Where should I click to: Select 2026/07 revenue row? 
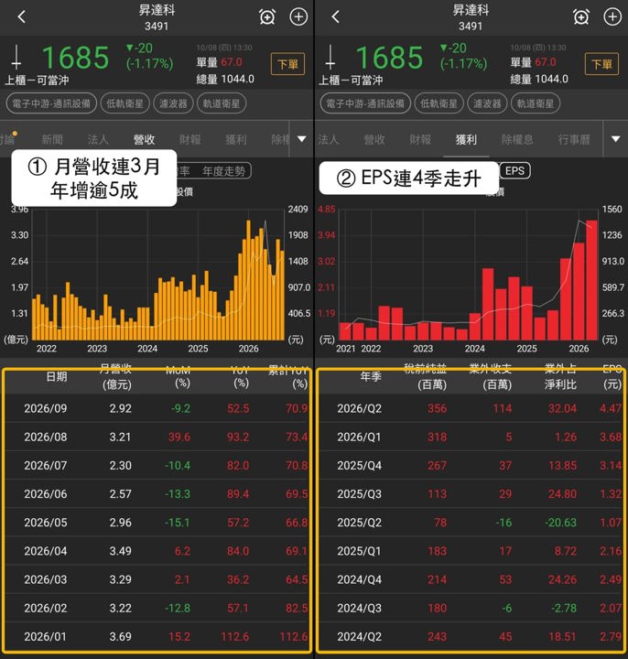pyautogui.click(x=157, y=465)
